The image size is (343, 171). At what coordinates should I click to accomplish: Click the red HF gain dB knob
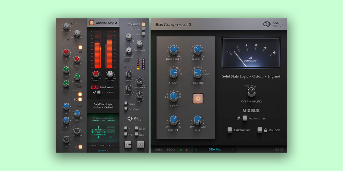tap(66, 52)
